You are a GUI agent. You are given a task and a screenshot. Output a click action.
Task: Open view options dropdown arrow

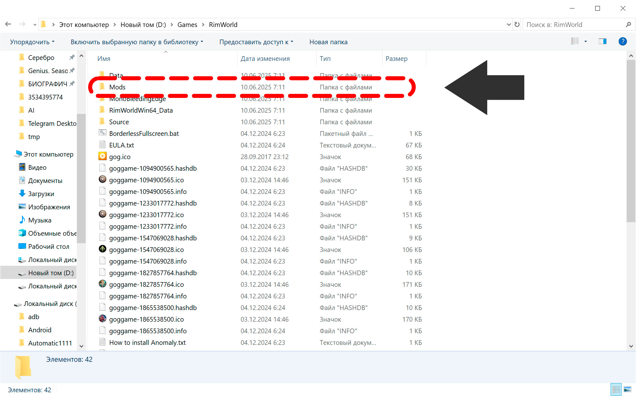[585, 41]
